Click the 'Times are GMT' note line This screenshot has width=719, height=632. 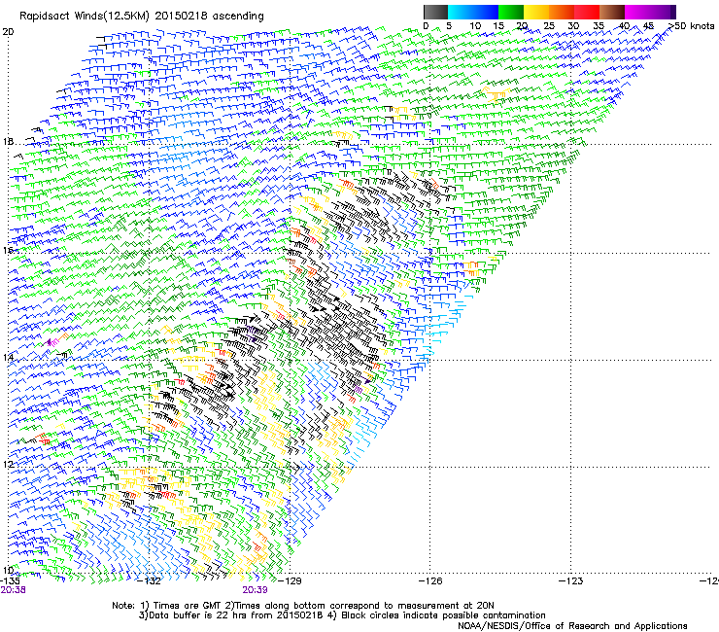click(303, 606)
